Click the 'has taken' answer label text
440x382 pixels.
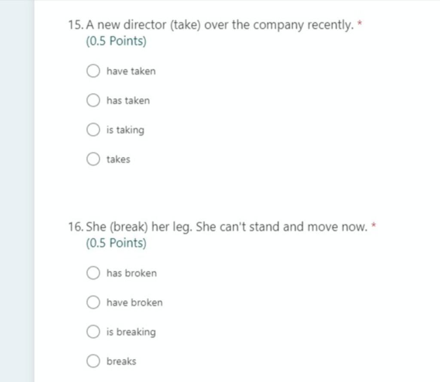(128, 100)
